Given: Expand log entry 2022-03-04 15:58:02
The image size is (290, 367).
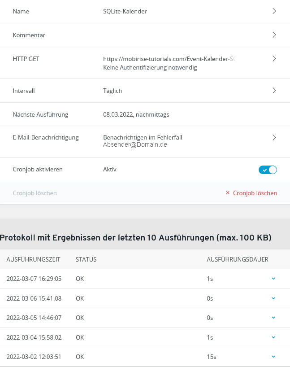Looking at the screenshot, I should 273,337.
